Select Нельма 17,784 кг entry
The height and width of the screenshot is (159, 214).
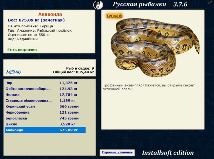45,95
